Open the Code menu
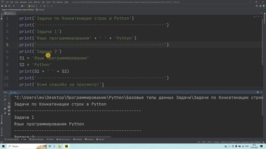Screen dimensions: 266x149 coord(30,2)
